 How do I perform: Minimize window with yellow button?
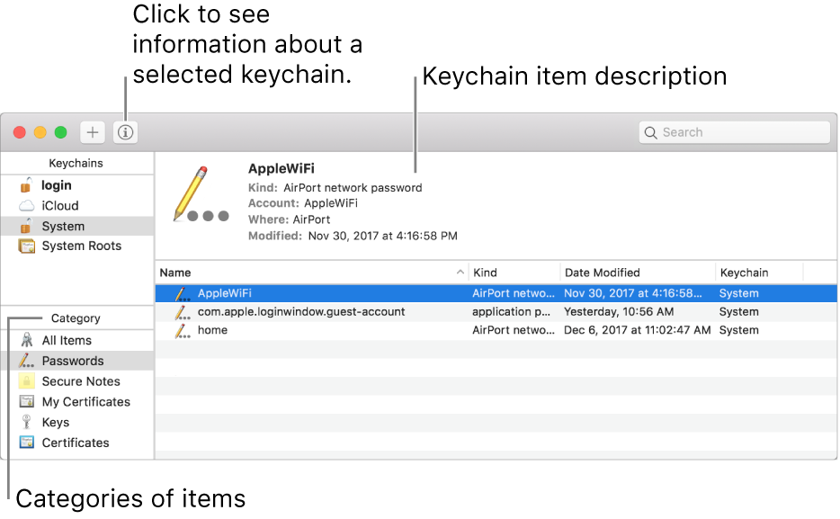click(40, 132)
